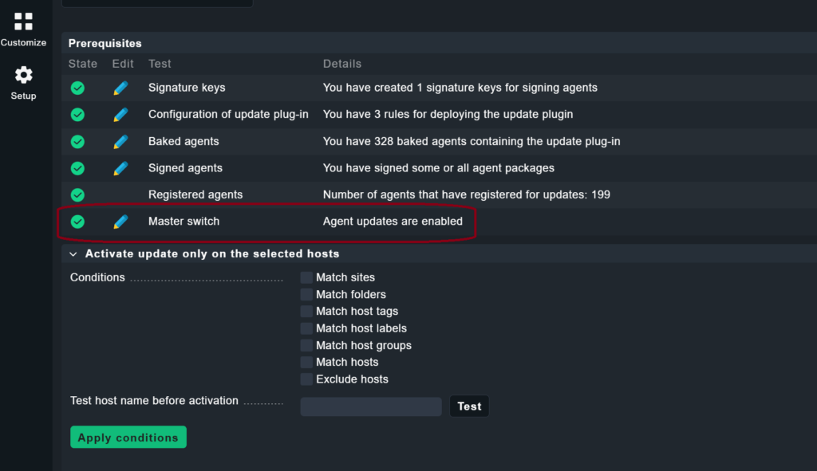Image resolution: width=817 pixels, height=471 pixels.
Task: Check the Match hosts condition
Action: [306, 362]
